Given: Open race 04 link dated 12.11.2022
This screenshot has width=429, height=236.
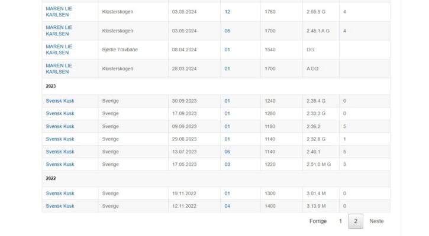Looking at the screenshot, I should 227,206.
